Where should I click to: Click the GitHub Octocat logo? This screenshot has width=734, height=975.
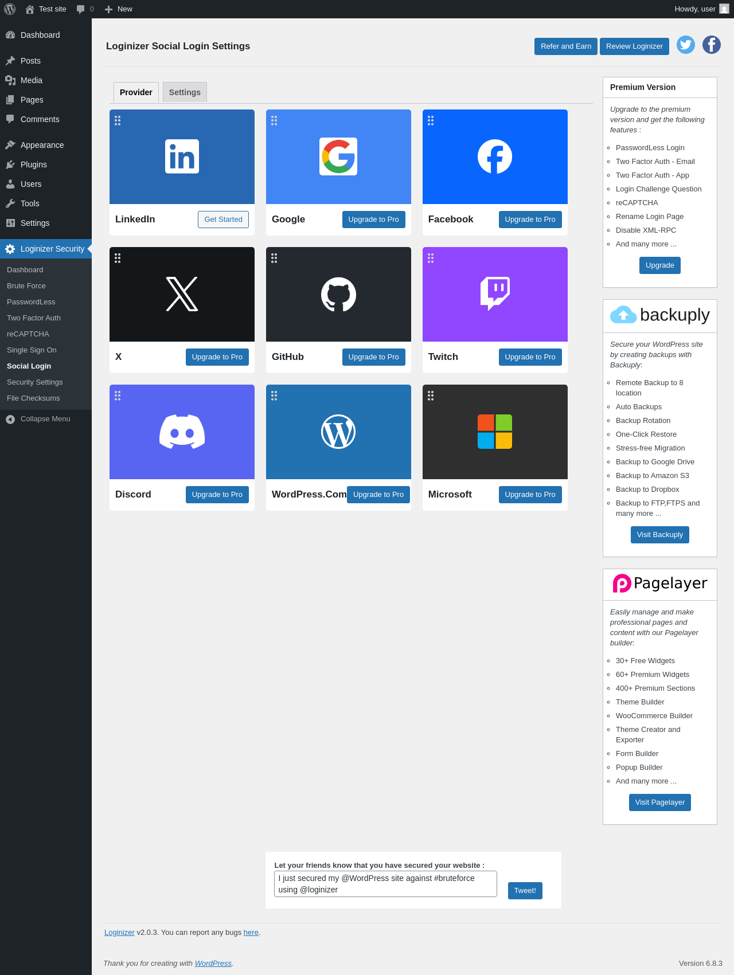tap(338, 294)
